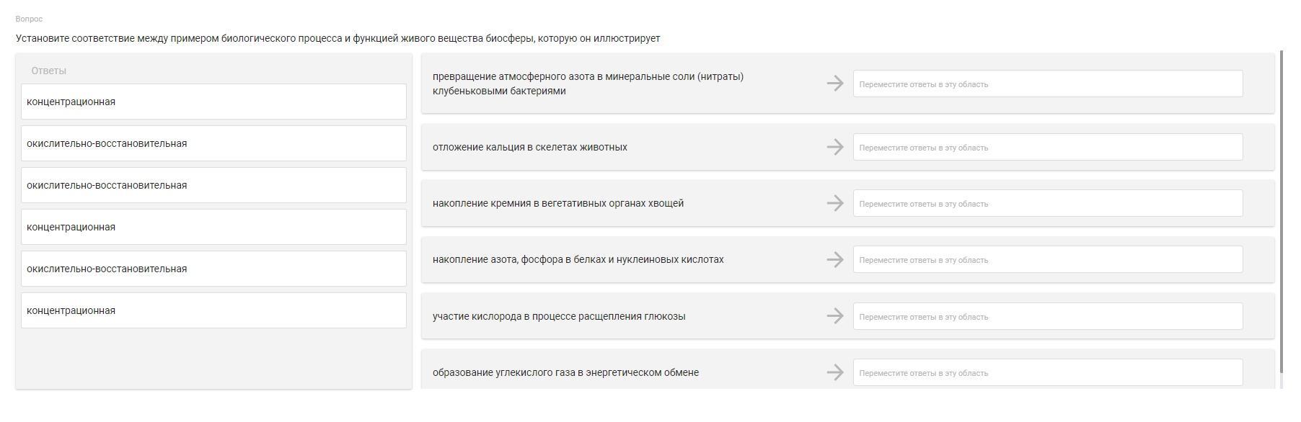Select the first 'окислительно-восстановительная' answer card
Image resolution: width=1301 pixels, height=422 pixels.
point(213,143)
